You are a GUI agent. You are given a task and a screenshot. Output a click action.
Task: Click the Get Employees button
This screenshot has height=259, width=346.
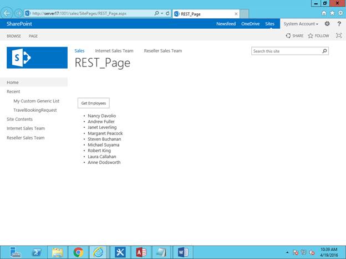(94, 103)
